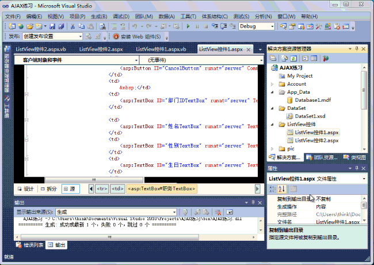Click the 源 source view button
This screenshot has height=265, width=374.
click(71, 189)
